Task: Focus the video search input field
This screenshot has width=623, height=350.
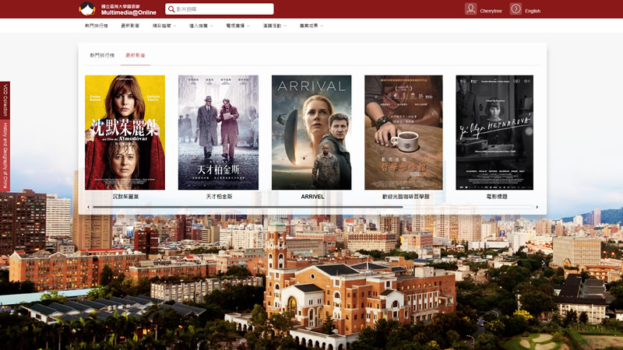Action: pyautogui.click(x=220, y=9)
